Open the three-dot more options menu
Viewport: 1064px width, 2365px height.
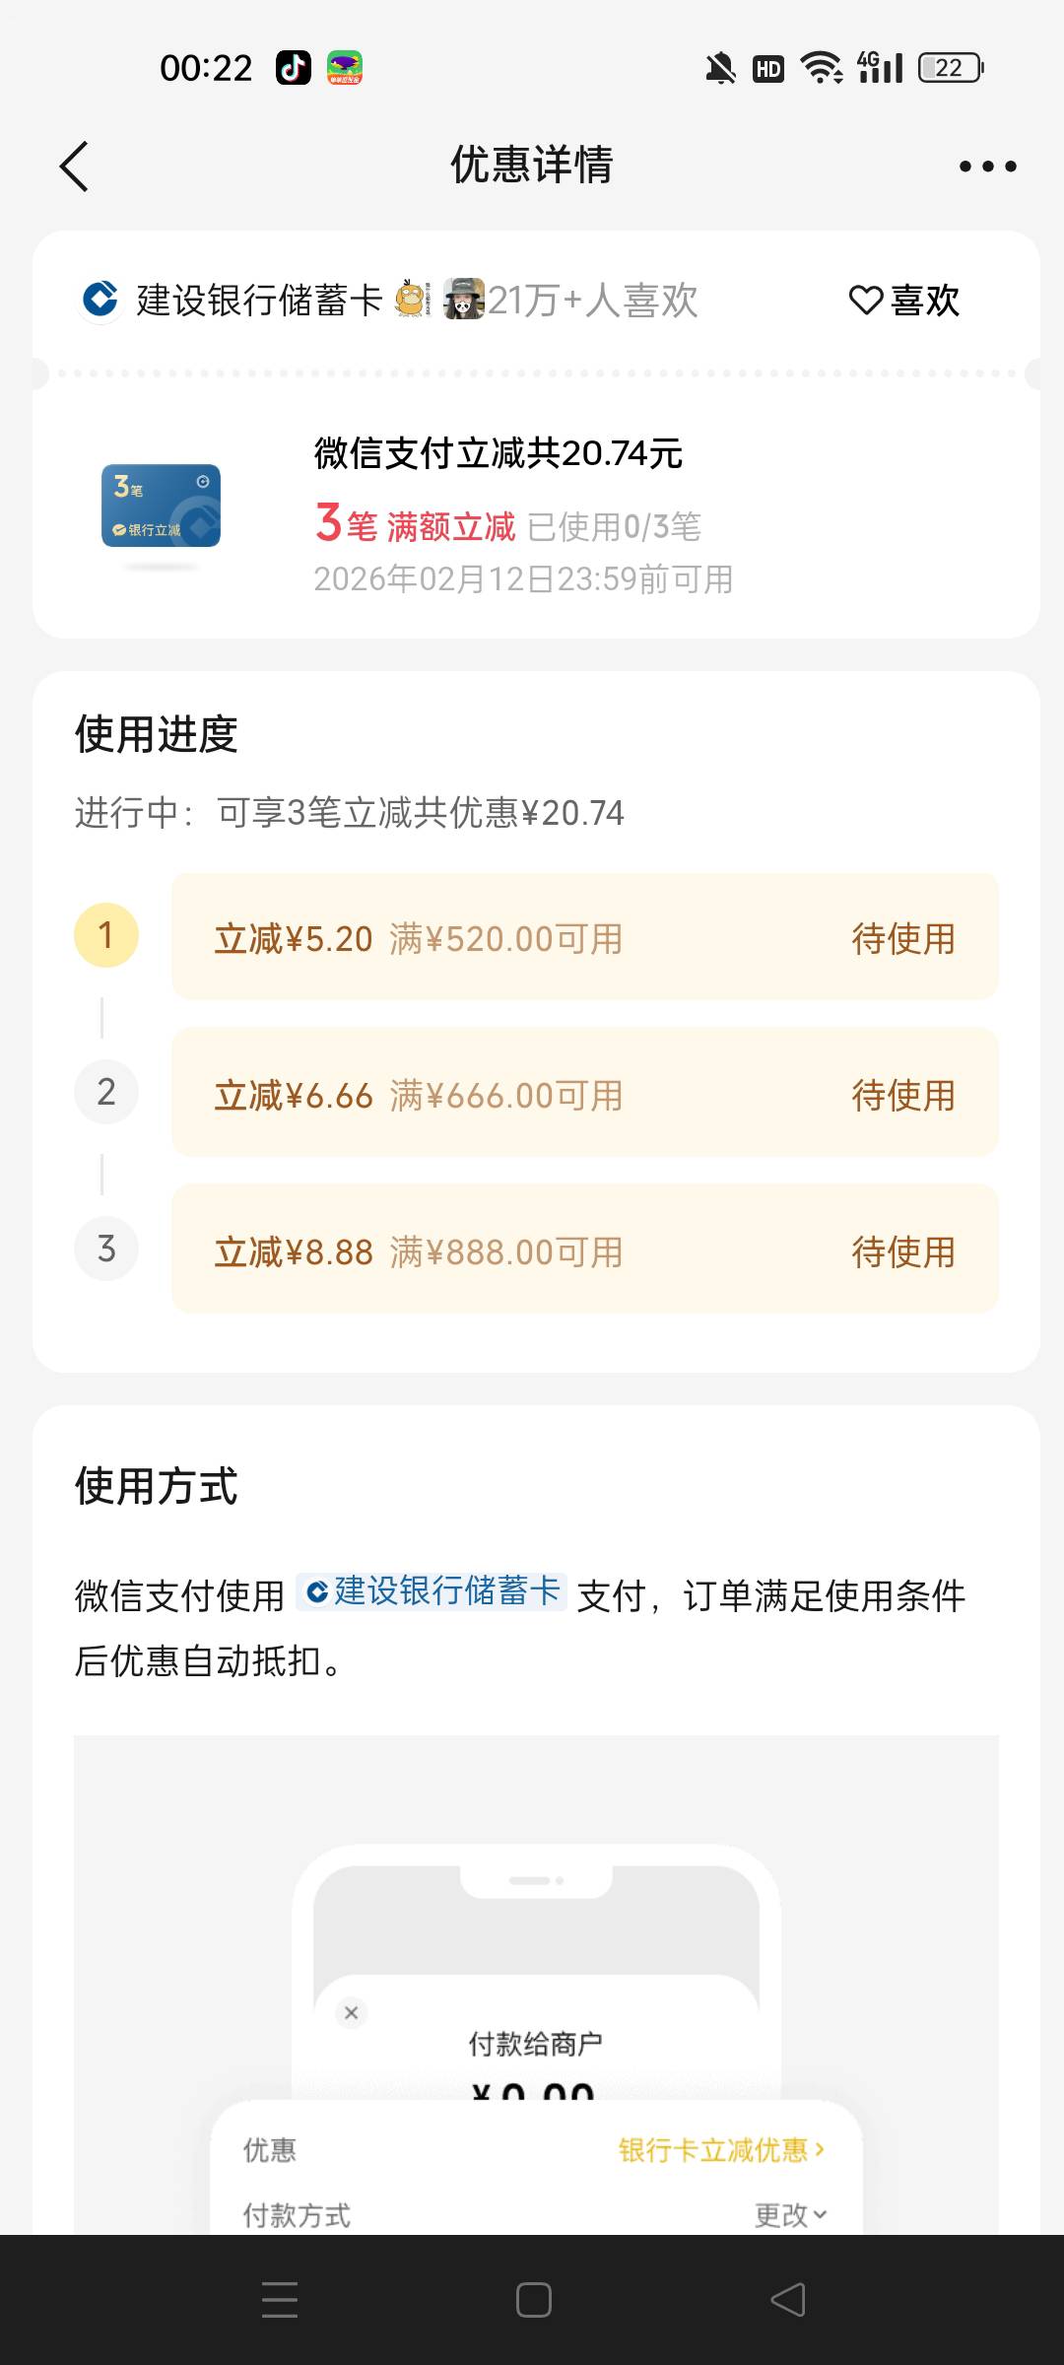[x=987, y=167]
